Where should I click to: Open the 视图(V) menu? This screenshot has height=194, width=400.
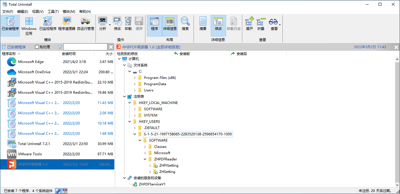tap(38, 11)
